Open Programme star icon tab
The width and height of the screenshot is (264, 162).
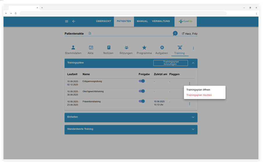point(144,48)
